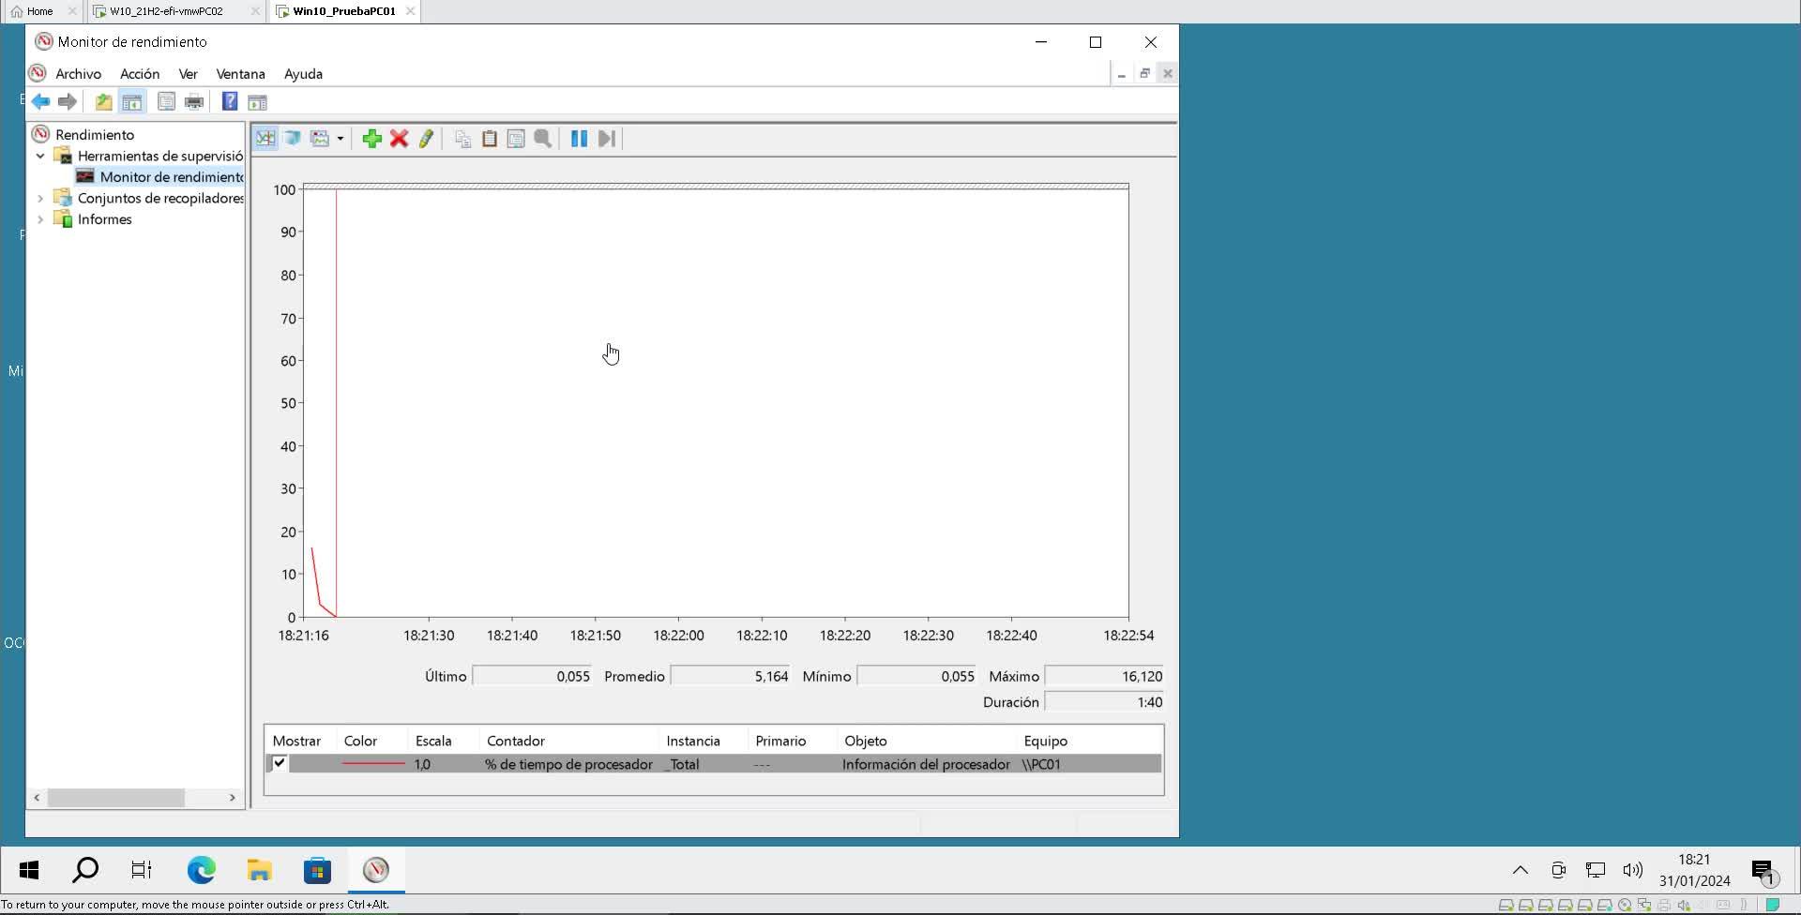Click the printer icon in the console toolbar
The width and height of the screenshot is (1801, 915).
(194, 101)
